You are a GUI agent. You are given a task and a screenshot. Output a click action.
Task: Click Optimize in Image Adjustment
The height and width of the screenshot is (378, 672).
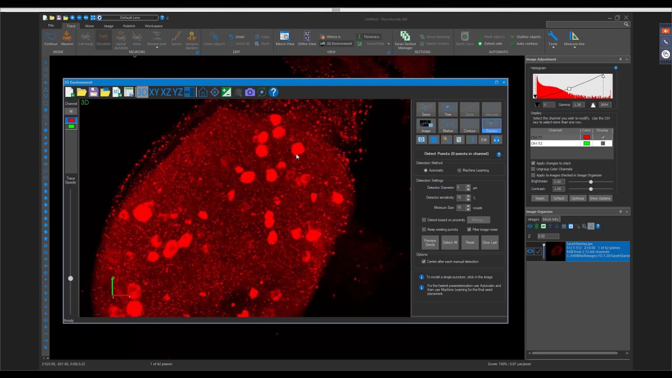click(577, 198)
